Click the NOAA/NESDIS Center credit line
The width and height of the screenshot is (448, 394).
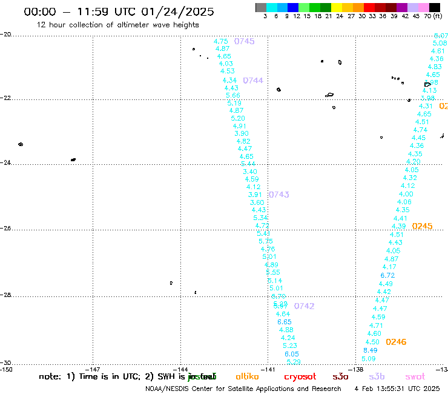point(243,389)
